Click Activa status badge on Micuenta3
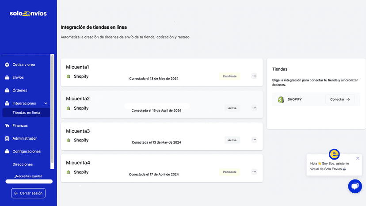Viewport: 366px width, 206px height. pyautogui.click(x=232, y=140)
